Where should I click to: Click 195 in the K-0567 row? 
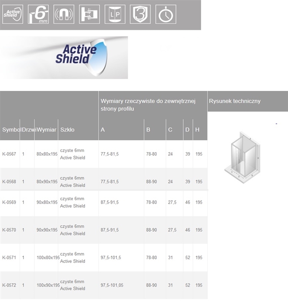coord(199,154)
